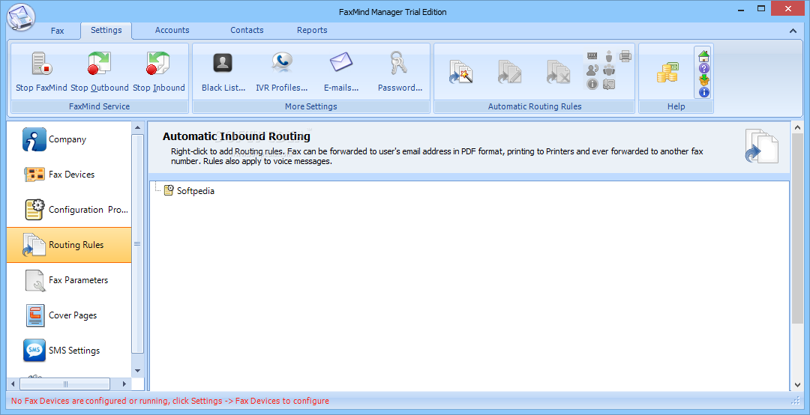Click the download update box icon

coord(703,80)
